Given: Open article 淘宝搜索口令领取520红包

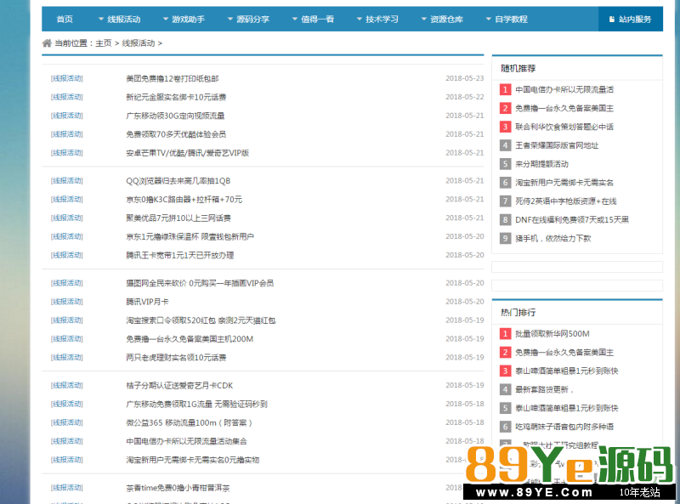Looking at the screenshot, I should (x=201, y=320).
